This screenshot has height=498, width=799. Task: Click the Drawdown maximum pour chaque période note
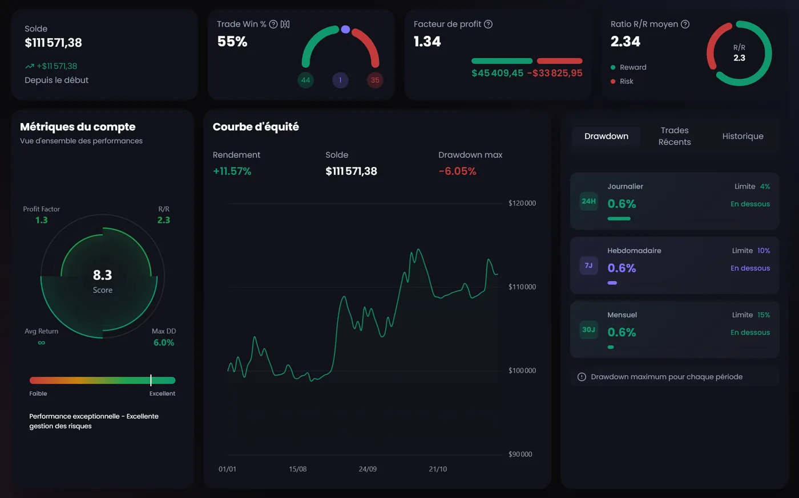[667, 377]
